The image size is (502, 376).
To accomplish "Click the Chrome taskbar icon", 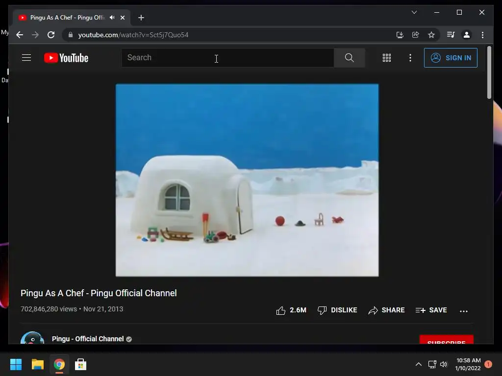I will (59, 364).
